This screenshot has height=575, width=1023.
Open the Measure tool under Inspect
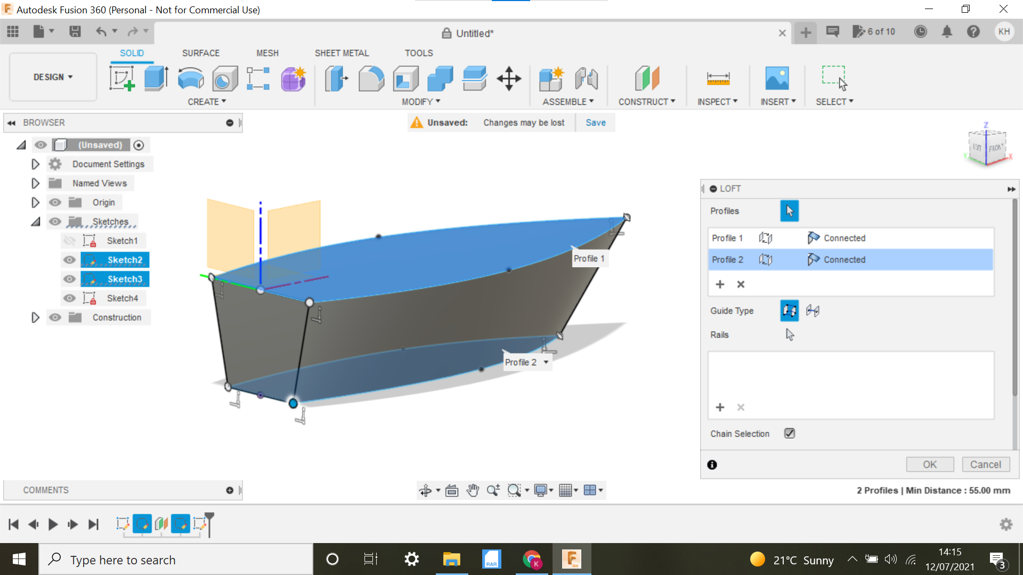[718, 78]
